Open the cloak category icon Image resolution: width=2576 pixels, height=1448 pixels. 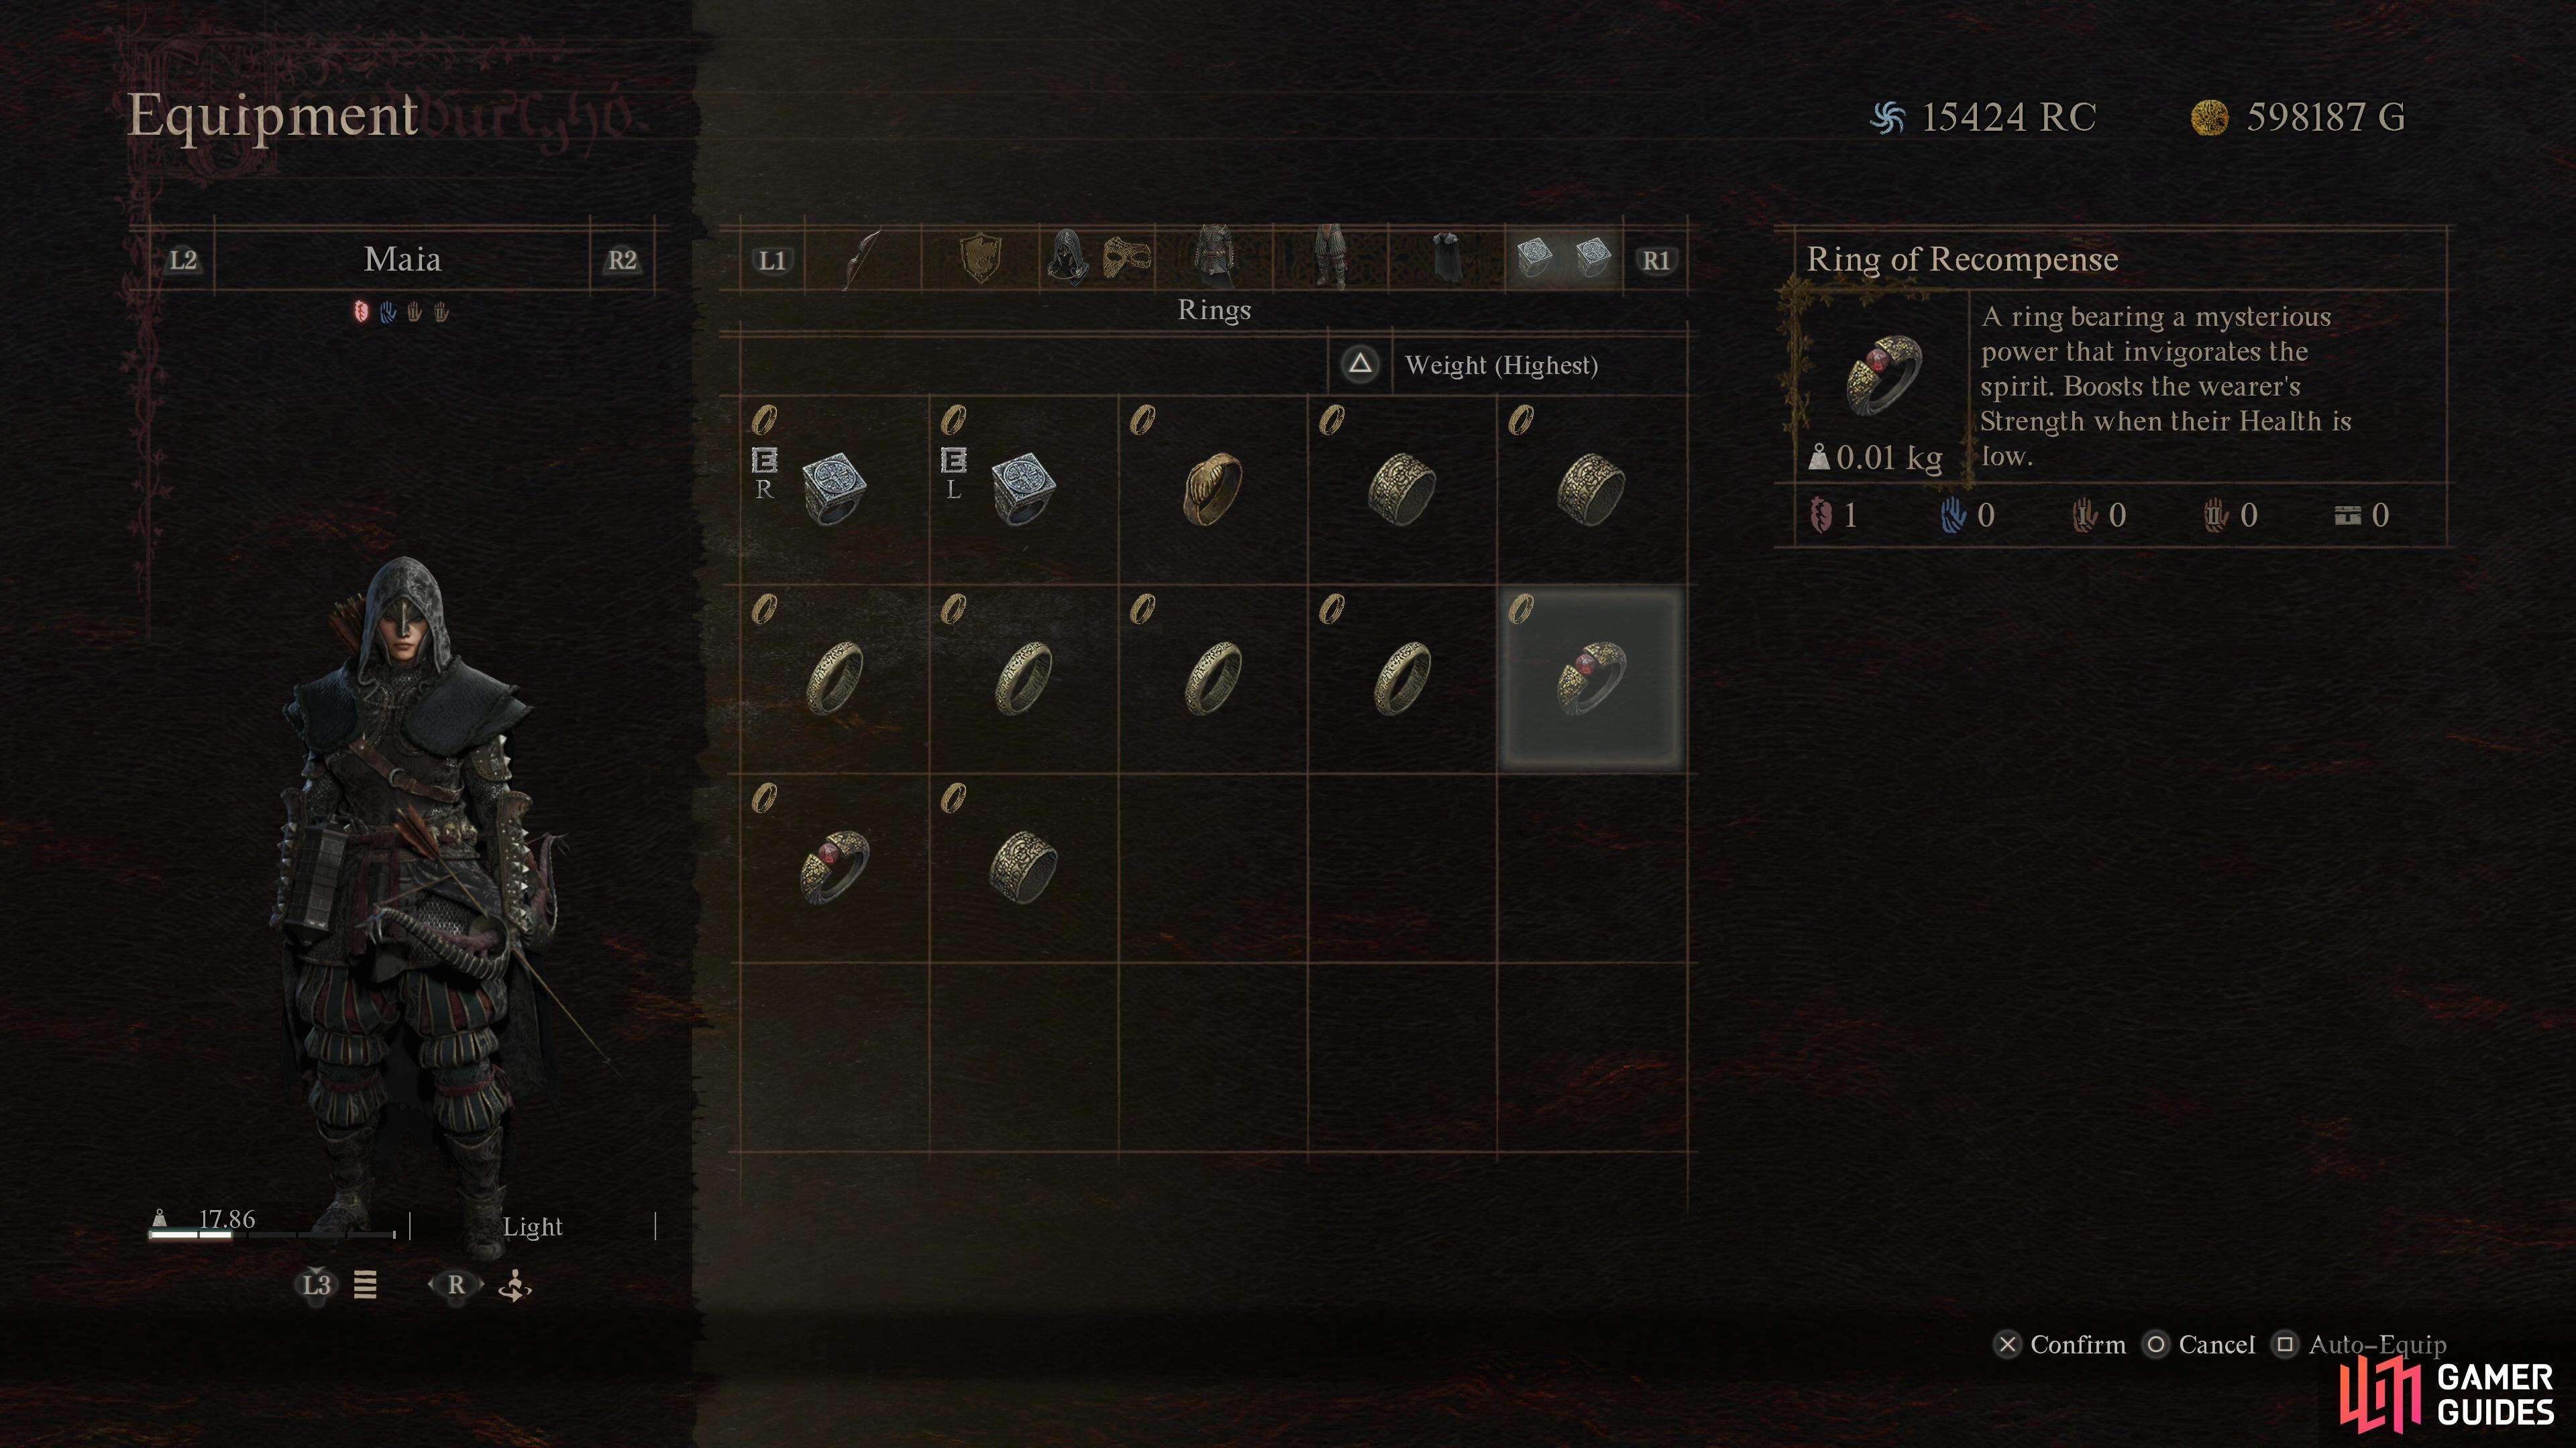point(1447,259)
